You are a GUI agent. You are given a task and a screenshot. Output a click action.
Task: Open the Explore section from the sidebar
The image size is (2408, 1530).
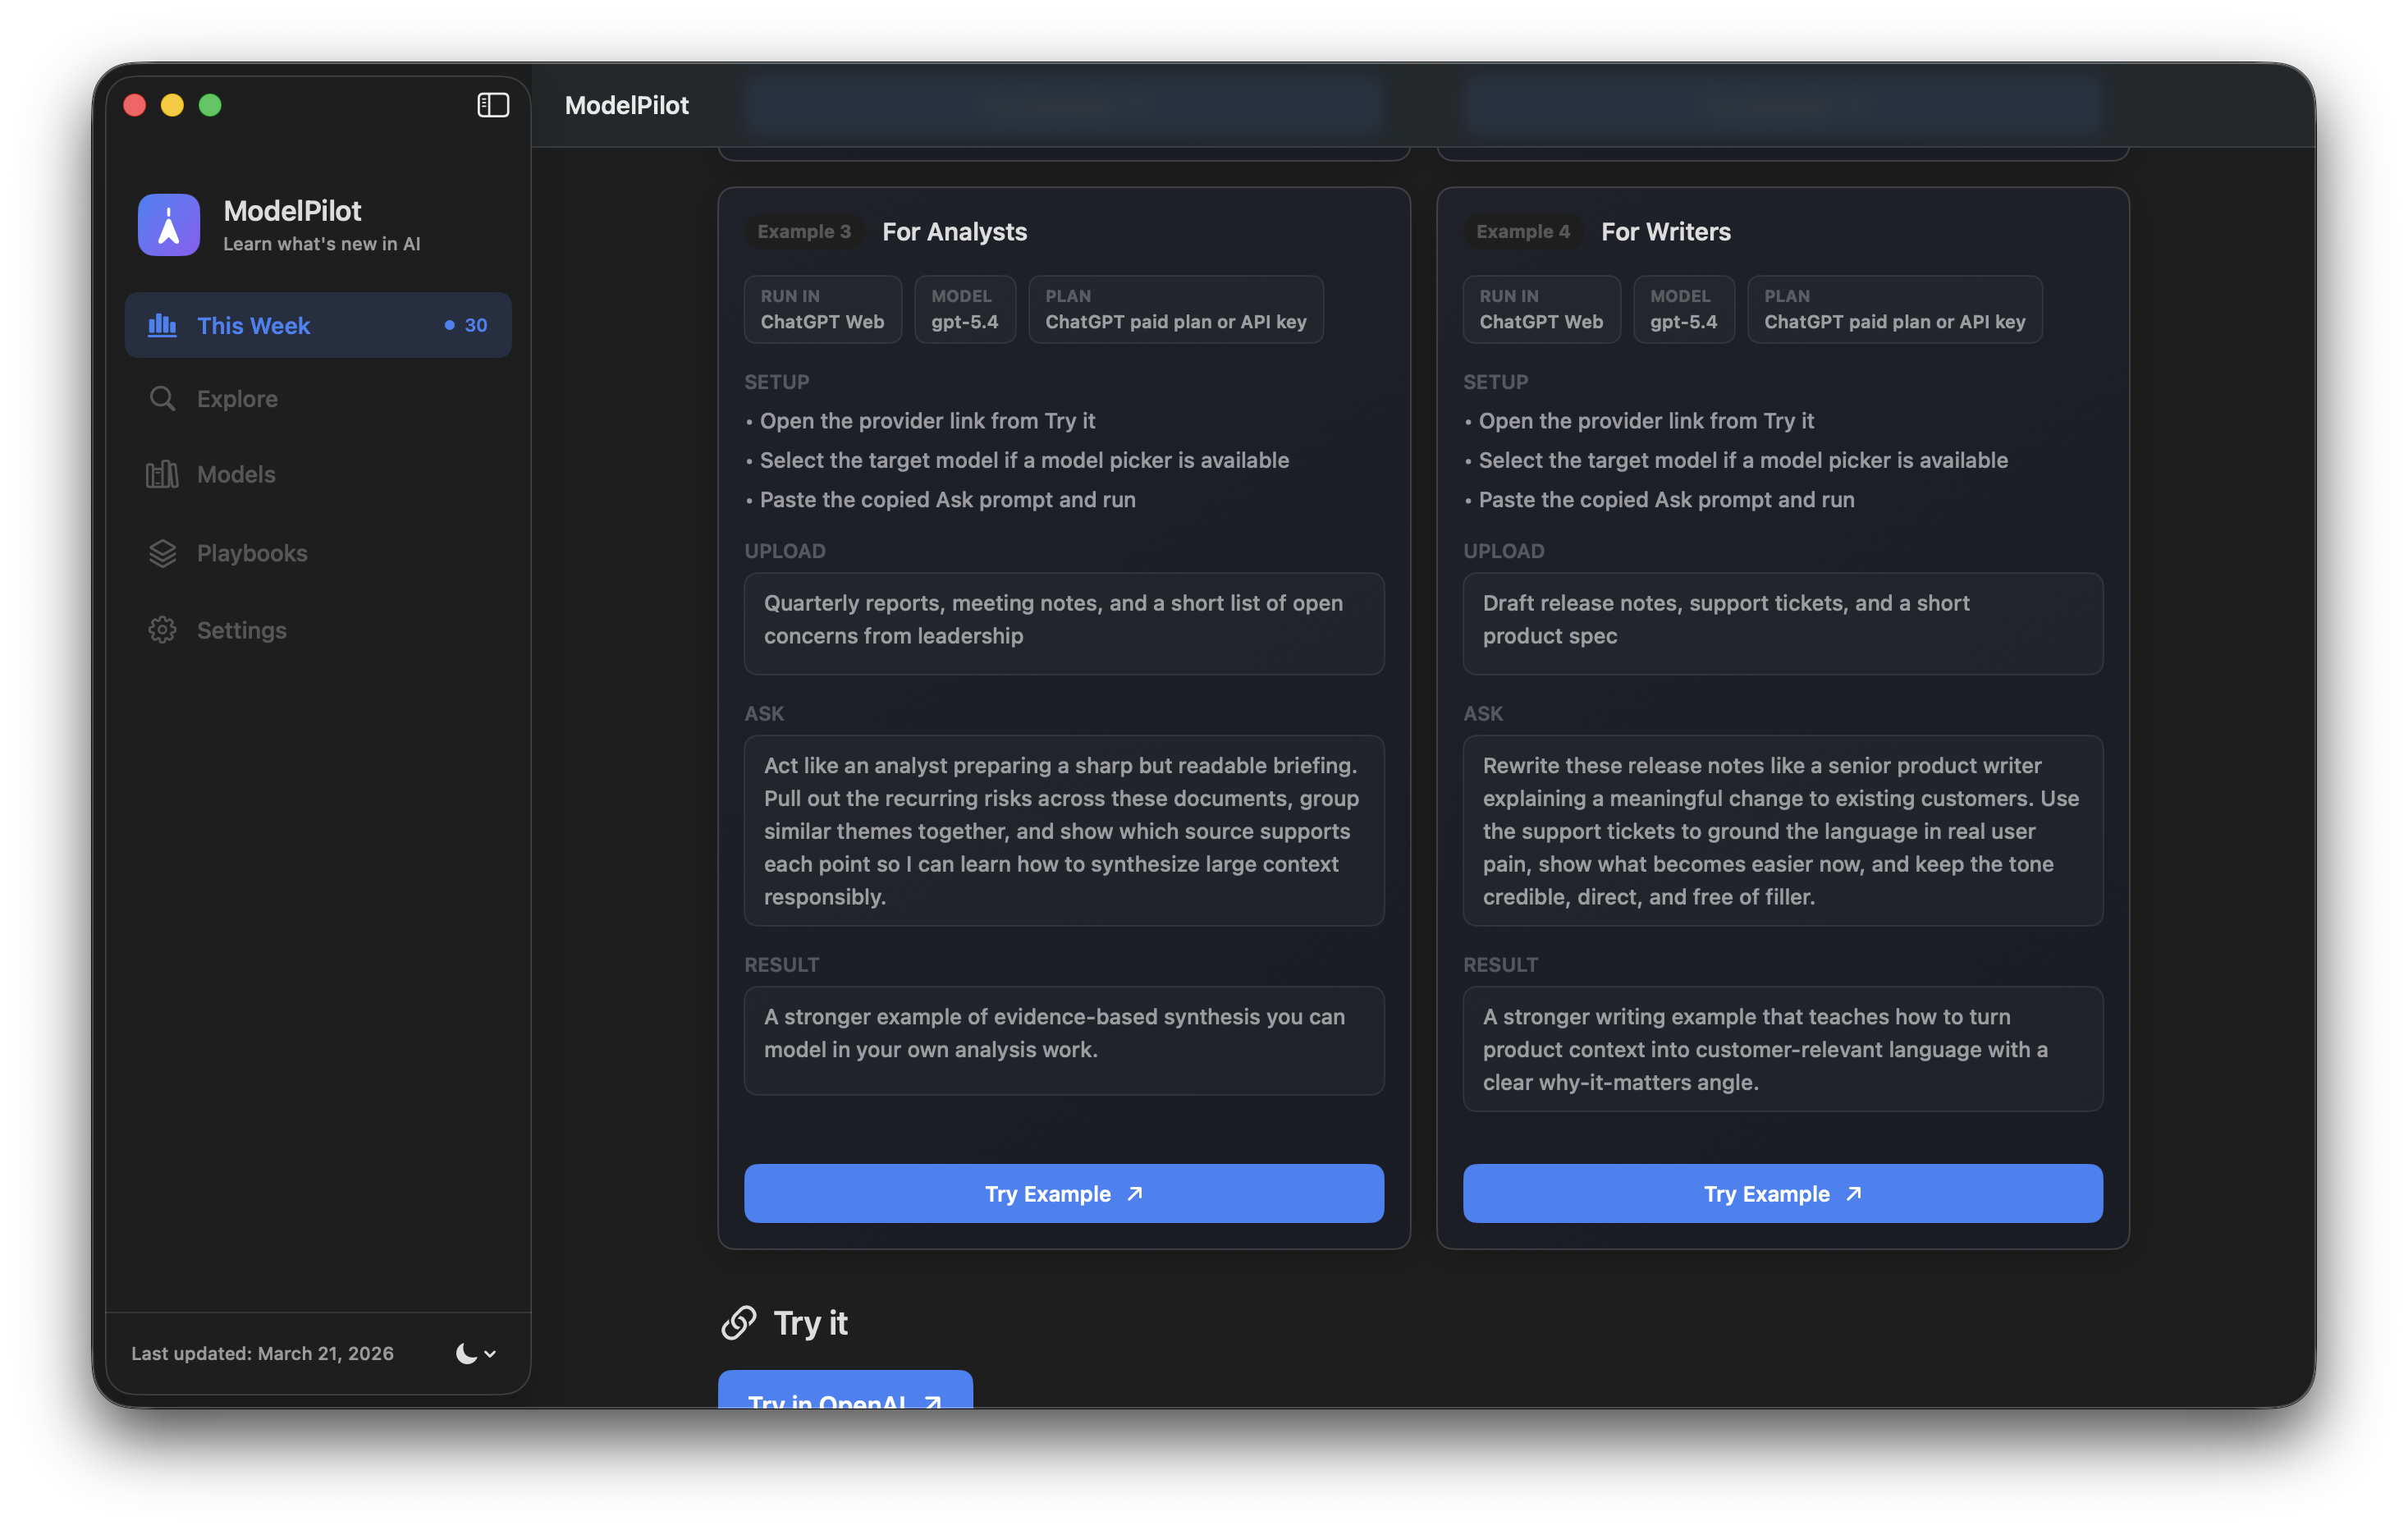(237, 398)
